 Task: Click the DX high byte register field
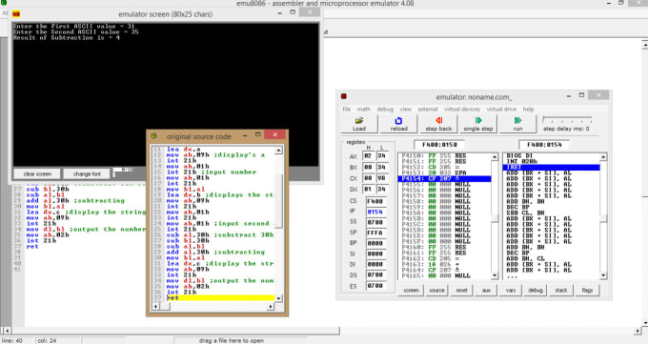369,189
